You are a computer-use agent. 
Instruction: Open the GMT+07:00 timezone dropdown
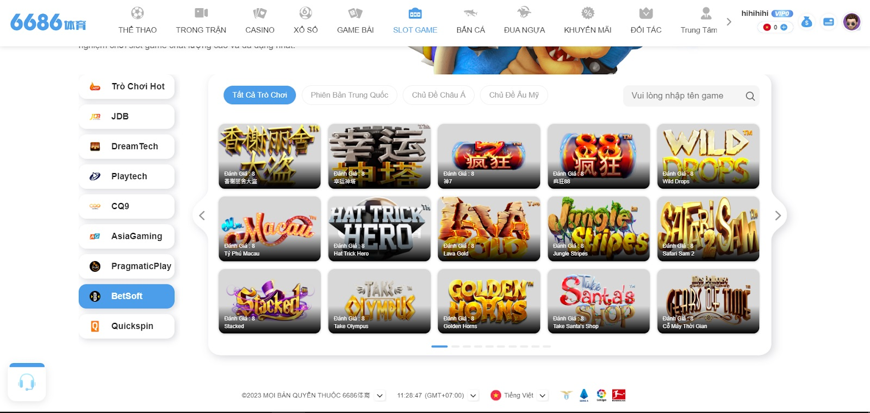(x=474, y=396)
